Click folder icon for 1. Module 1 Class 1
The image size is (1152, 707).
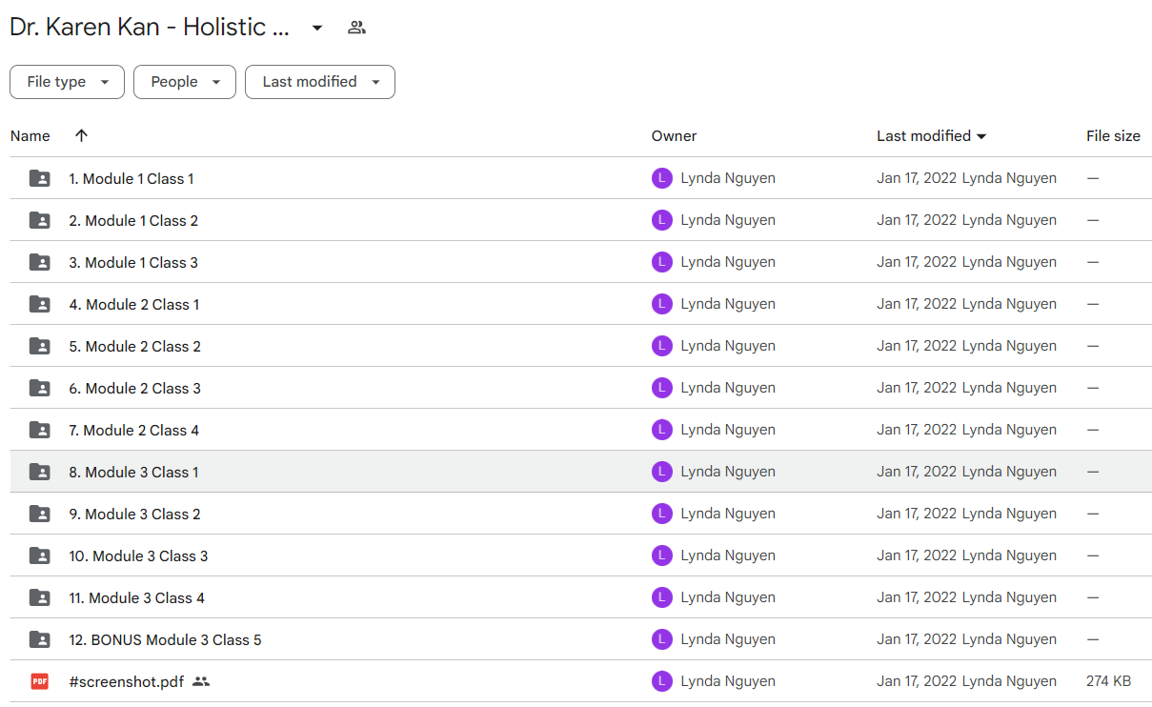[x=39, y=178]
